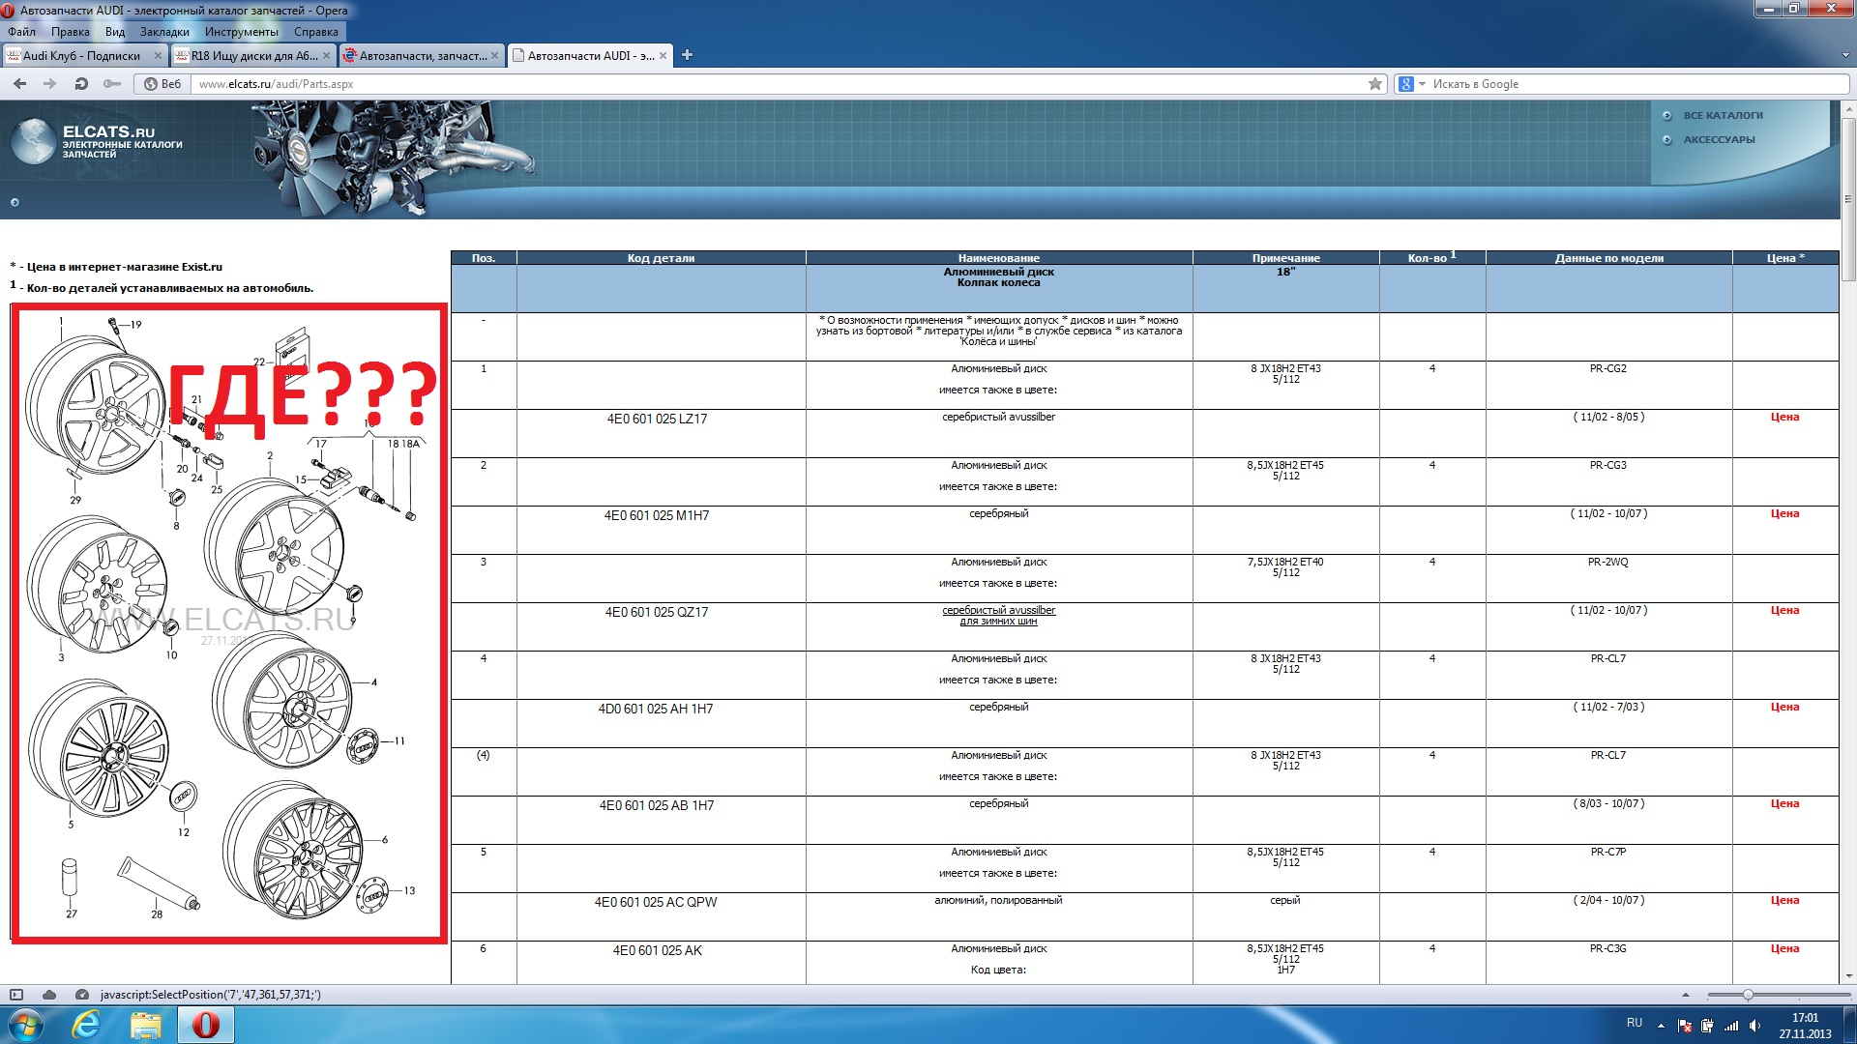Close the R18 Ищу диски для А6 tab
Screen dimensions: 1857x1044
(x=326, y=56)
